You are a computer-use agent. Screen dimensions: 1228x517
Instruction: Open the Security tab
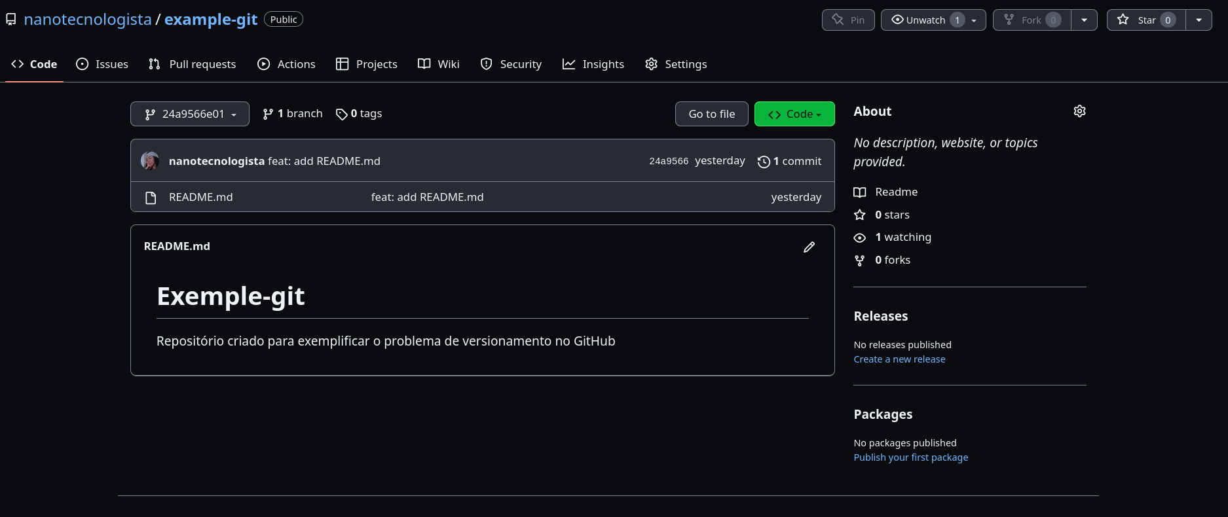pos(511,64)
